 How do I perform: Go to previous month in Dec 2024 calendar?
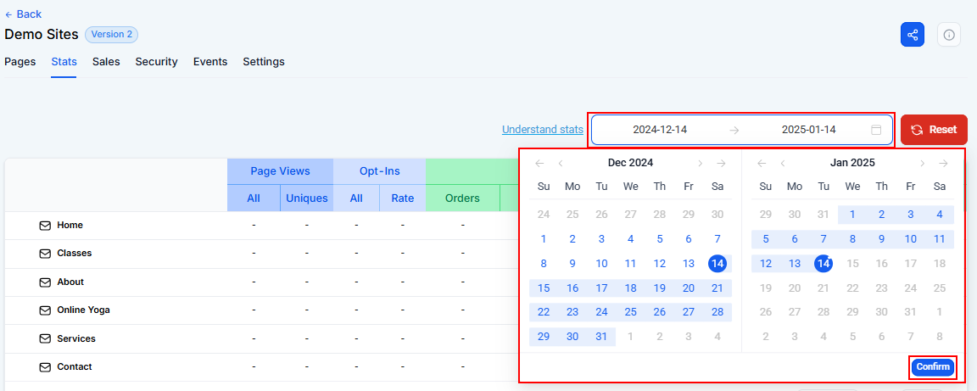click(561, 164)
